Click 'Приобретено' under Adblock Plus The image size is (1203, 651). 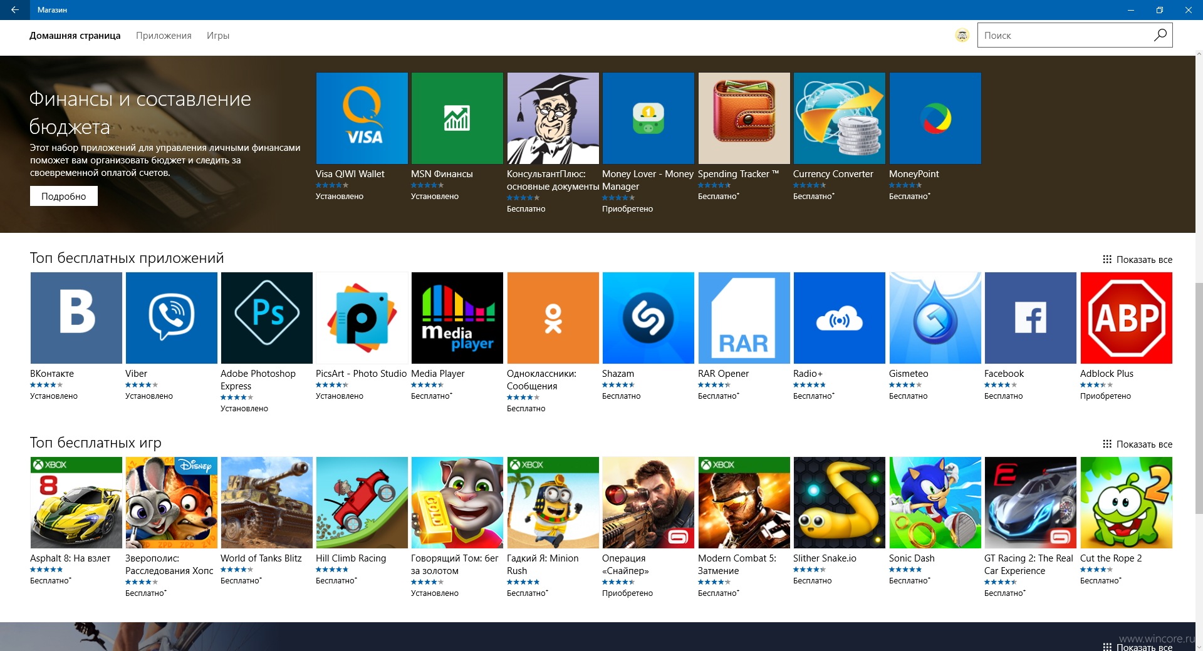(x=1105, y=396)
